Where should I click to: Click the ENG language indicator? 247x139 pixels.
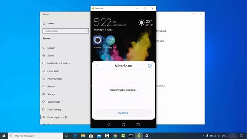click(x=224, y=136)
